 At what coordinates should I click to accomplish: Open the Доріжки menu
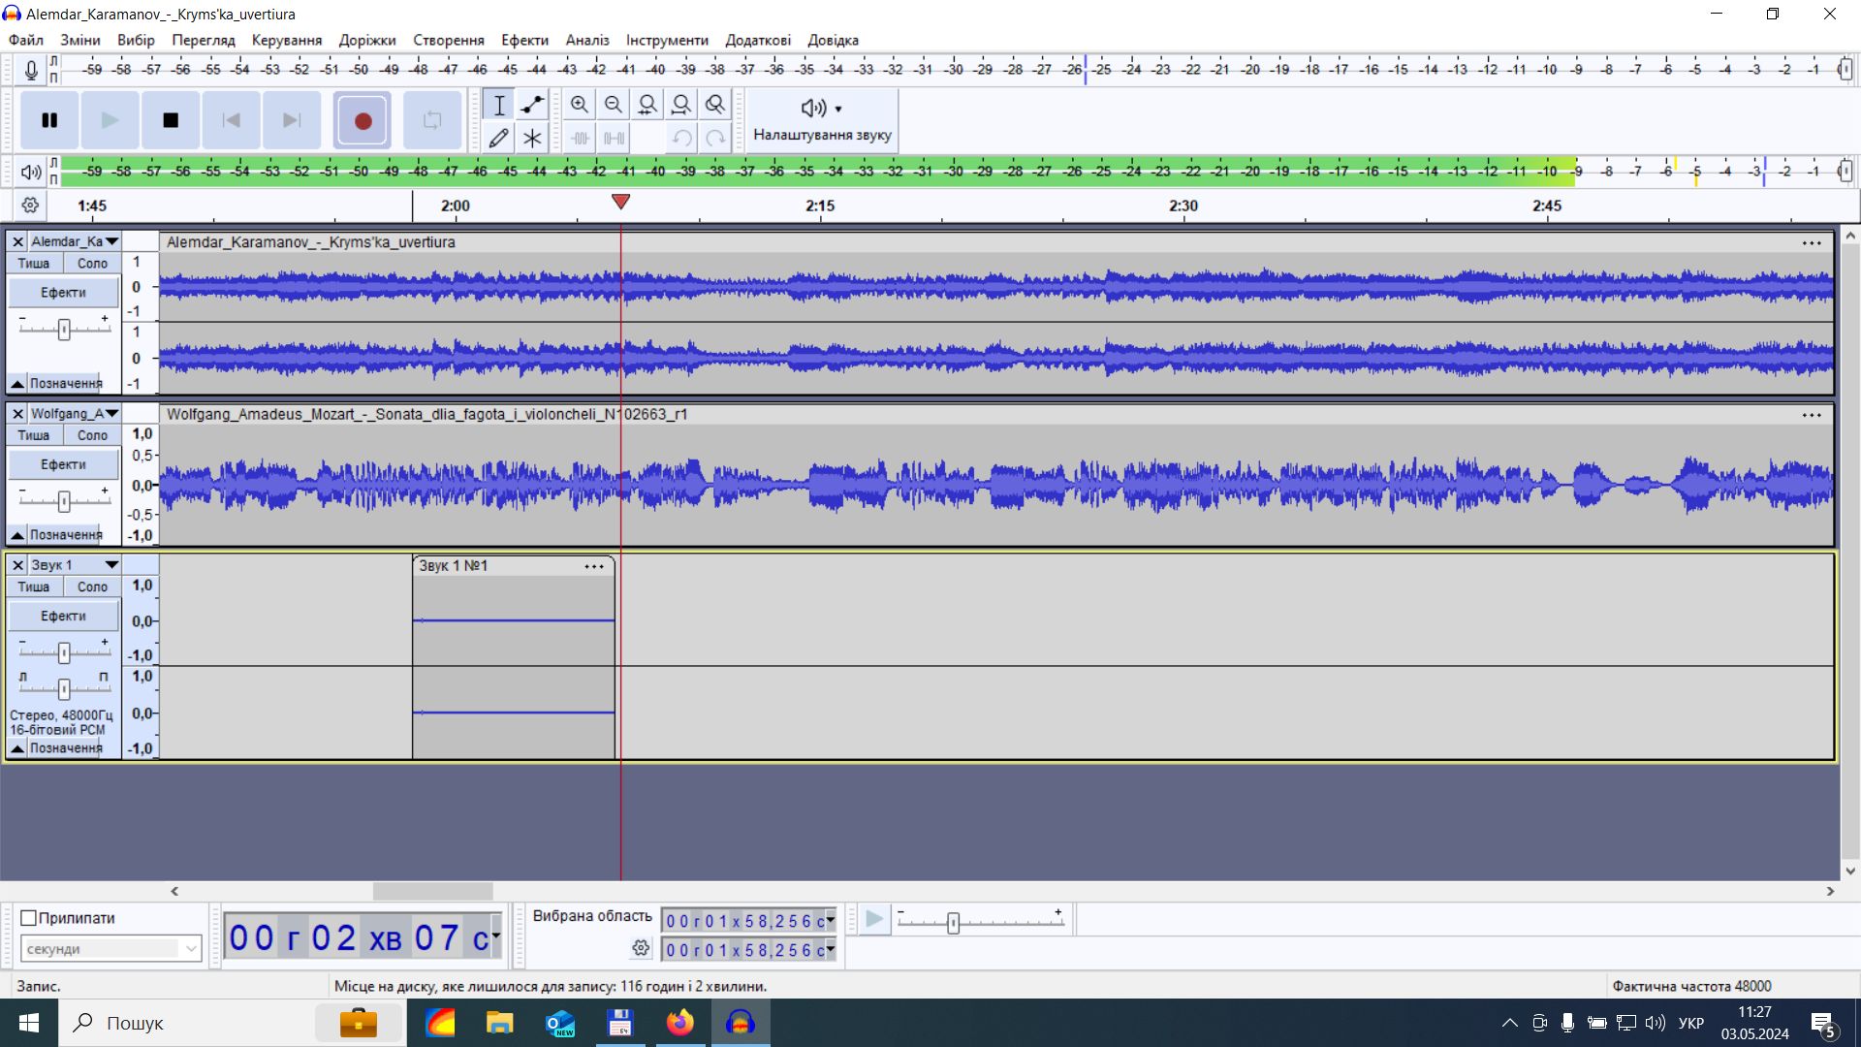(367, 40)
